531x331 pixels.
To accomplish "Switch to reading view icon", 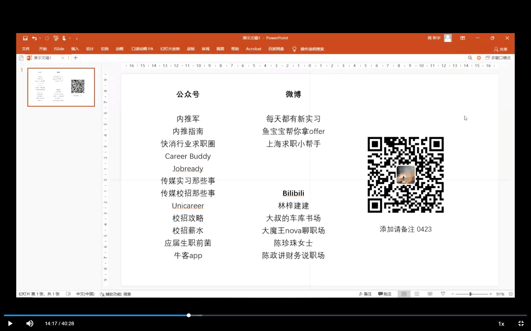I will (x=430, y=294).
